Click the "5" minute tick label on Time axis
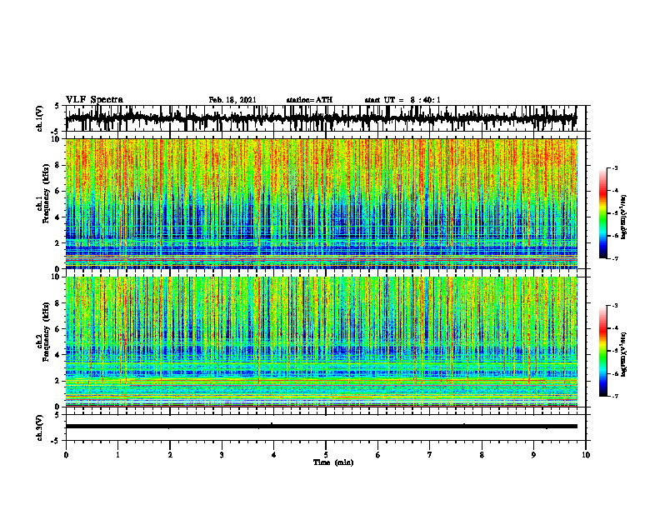The width and height of the screenshot is (660, 510). [326, 455]
